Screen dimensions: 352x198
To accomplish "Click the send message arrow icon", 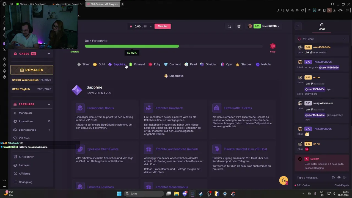I will pyautogui.click(x=345, y=178).
